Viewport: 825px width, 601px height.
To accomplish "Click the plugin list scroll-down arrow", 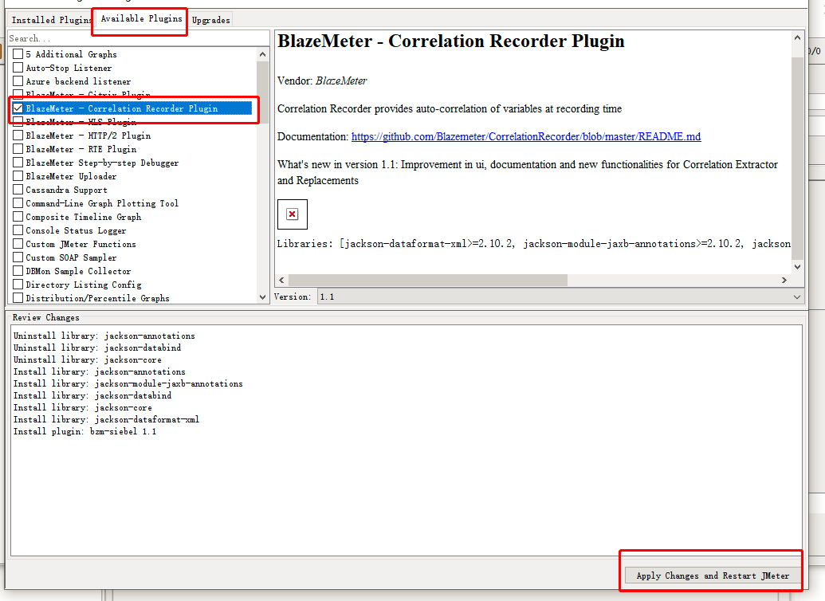I will pos(262,297).
